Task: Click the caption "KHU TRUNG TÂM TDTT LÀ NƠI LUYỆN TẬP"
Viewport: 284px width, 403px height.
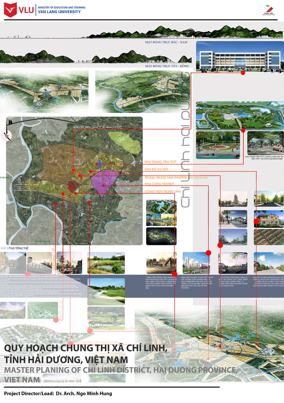Action: [264, 158]
